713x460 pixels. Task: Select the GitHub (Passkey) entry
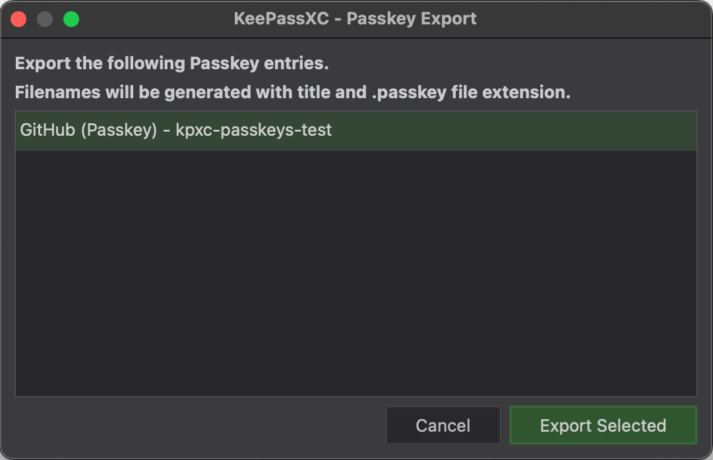click(356, 130)
